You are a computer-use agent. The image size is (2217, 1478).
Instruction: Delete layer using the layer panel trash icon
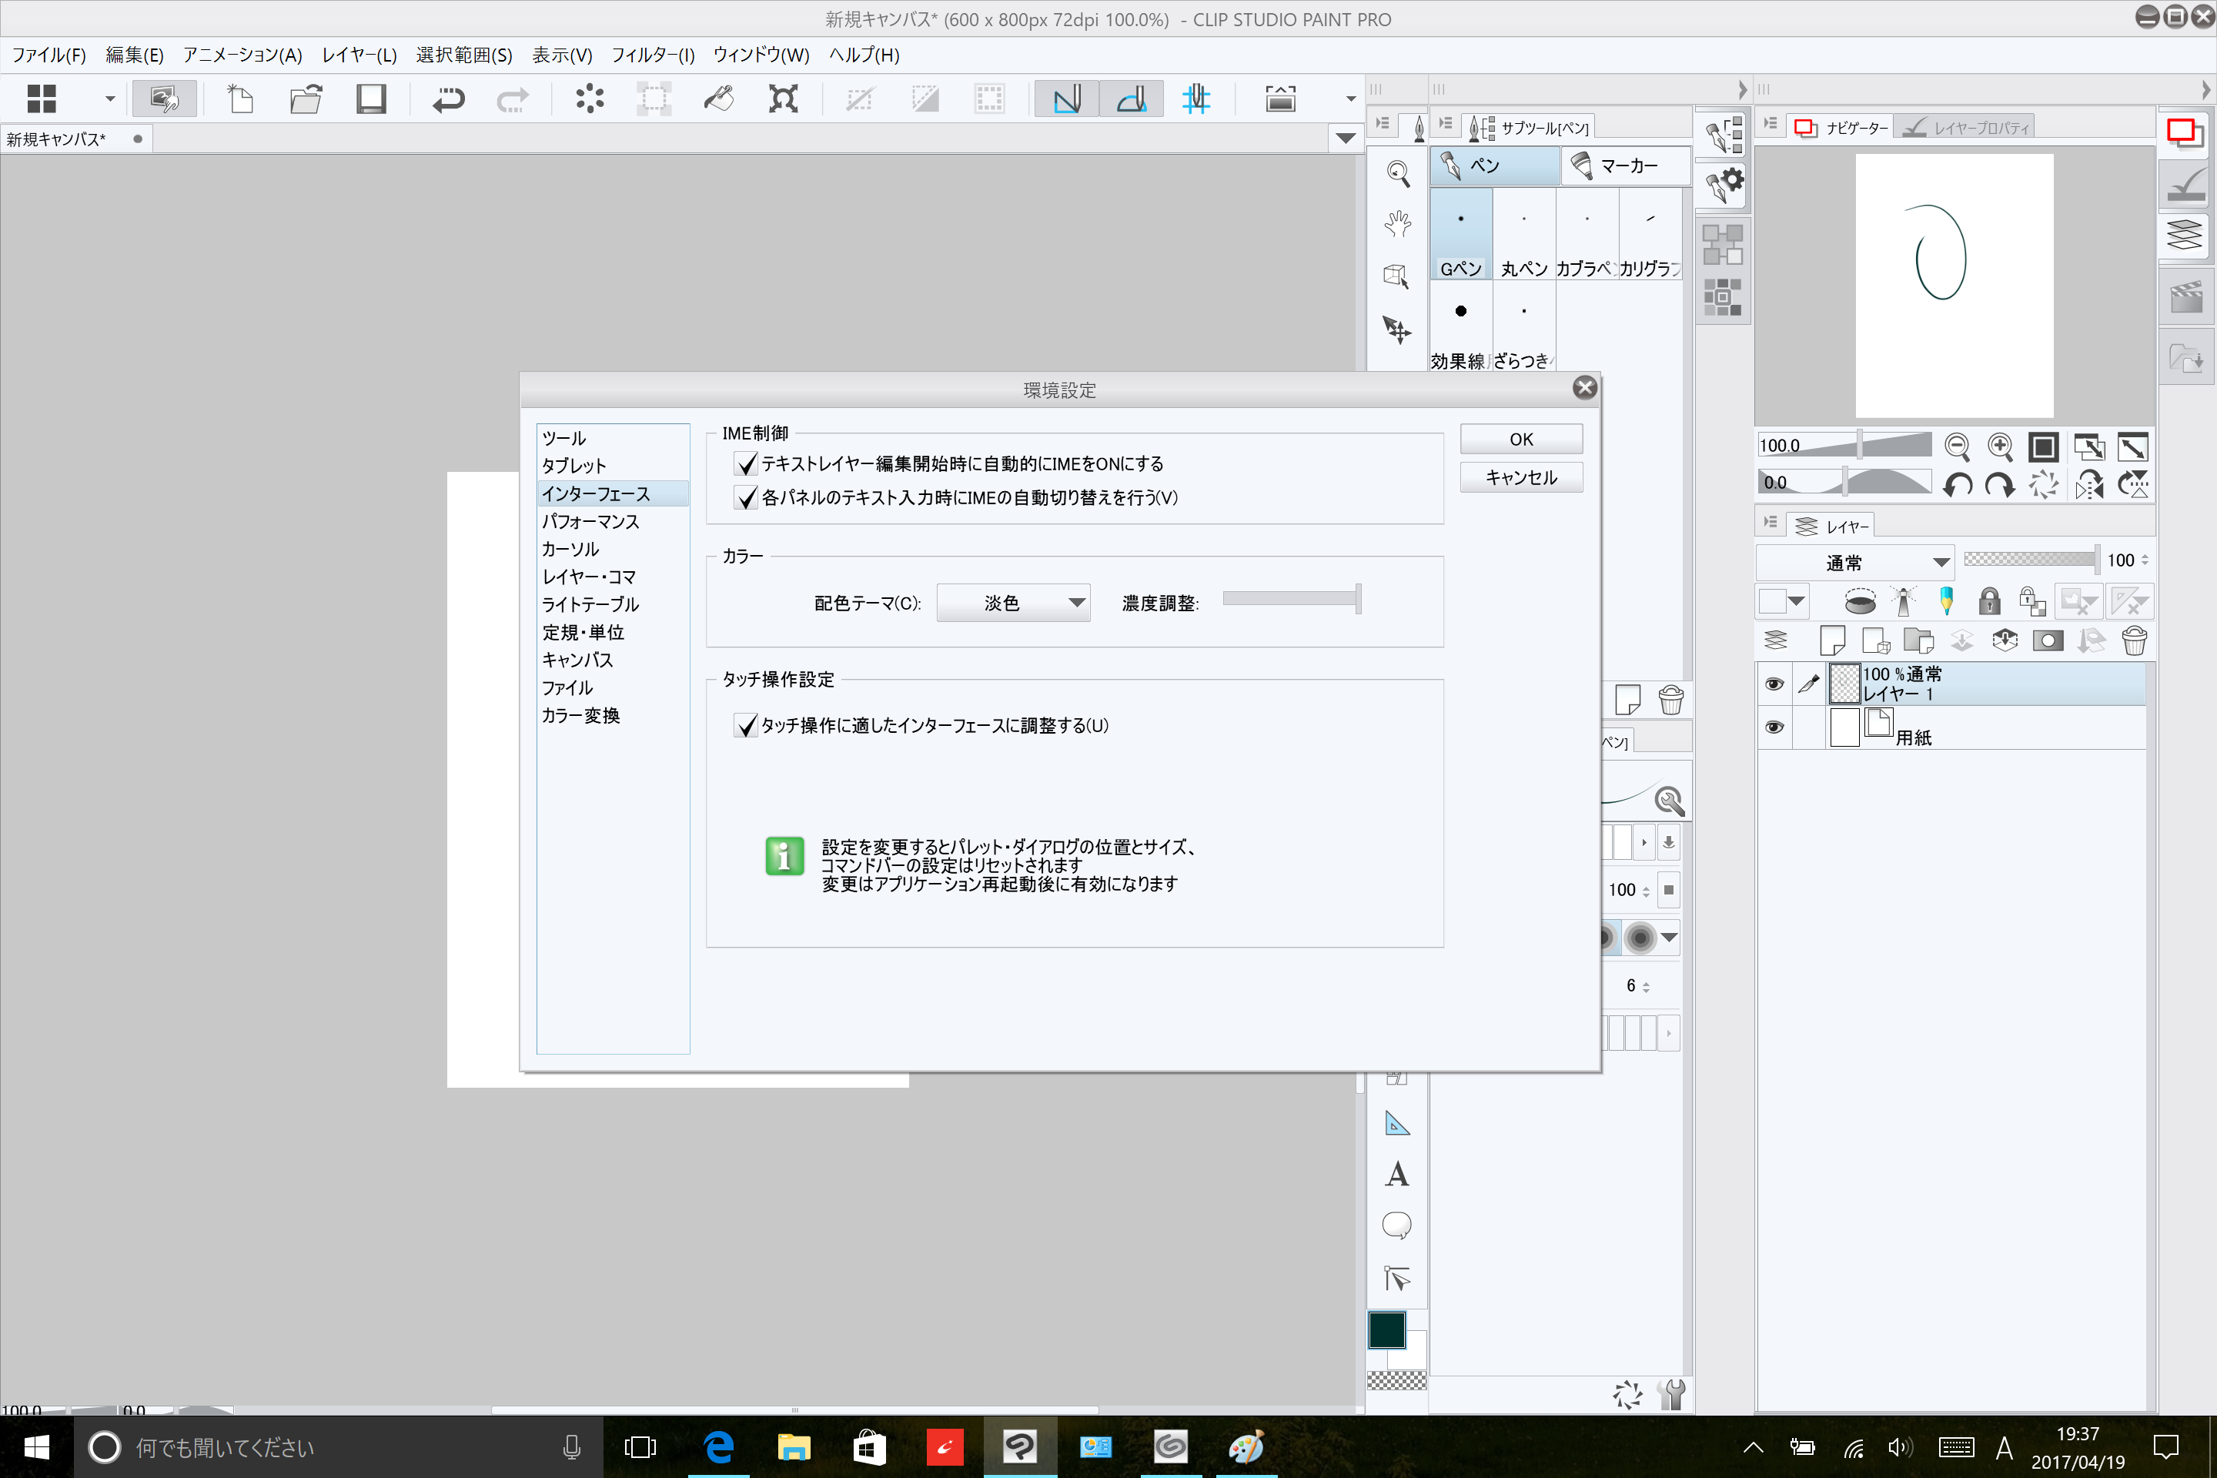click(x=2134, y=641)
